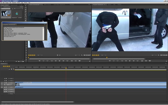Collapse the Video 1 track
Screen dimensions: 168x105
coord(9,83)
